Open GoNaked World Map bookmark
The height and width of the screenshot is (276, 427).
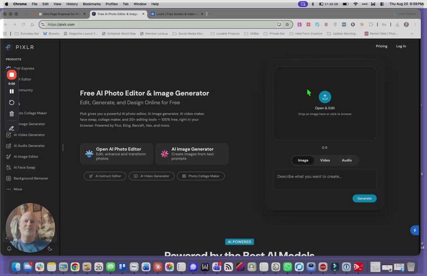(119, 33)
